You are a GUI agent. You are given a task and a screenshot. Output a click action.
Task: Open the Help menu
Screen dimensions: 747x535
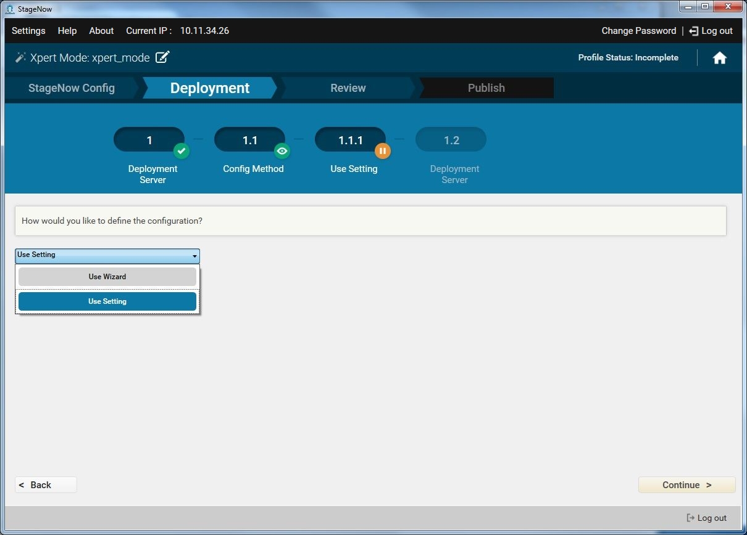[67, 31]
